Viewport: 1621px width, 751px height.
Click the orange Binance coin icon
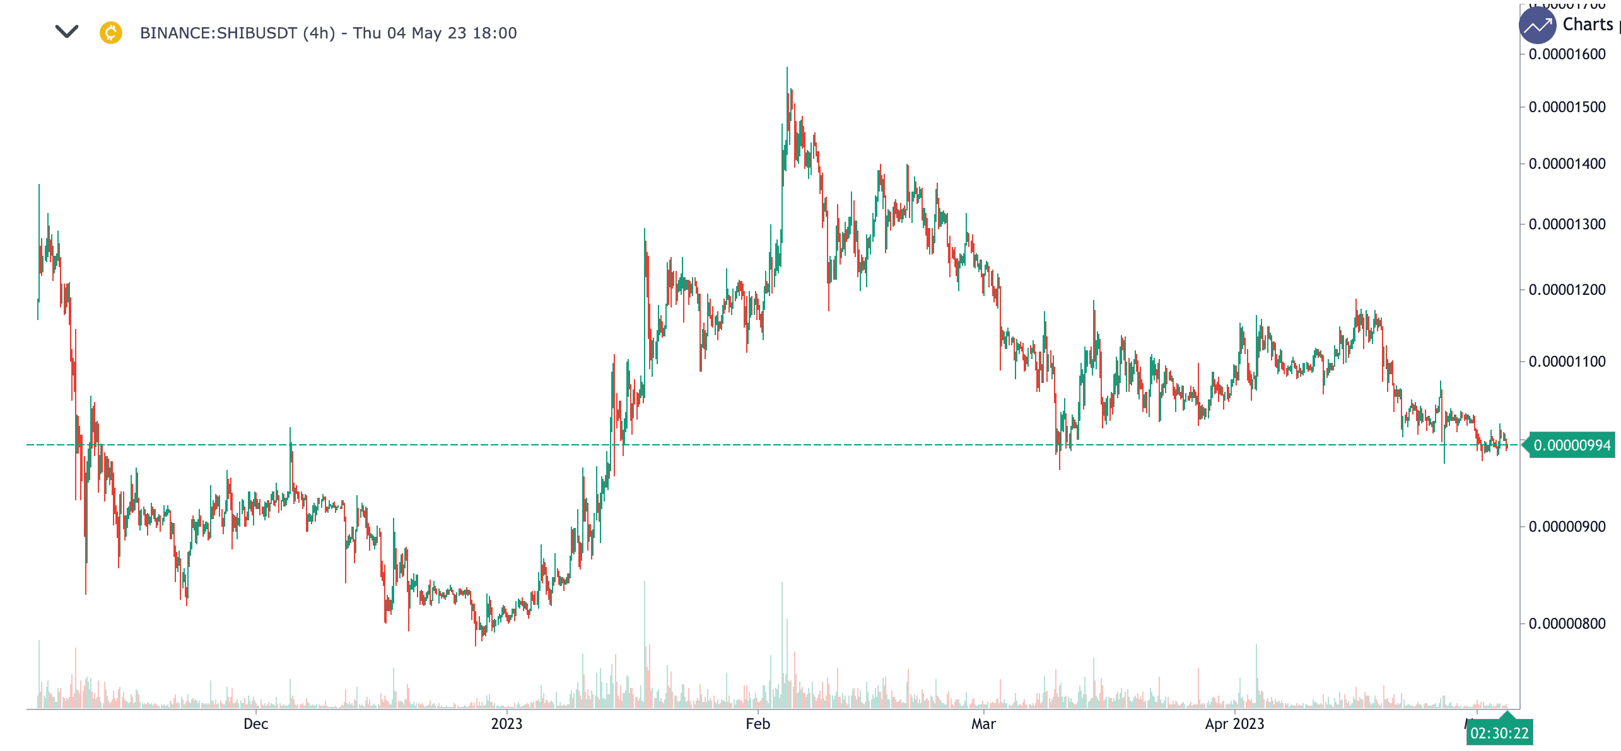(111, 33)
